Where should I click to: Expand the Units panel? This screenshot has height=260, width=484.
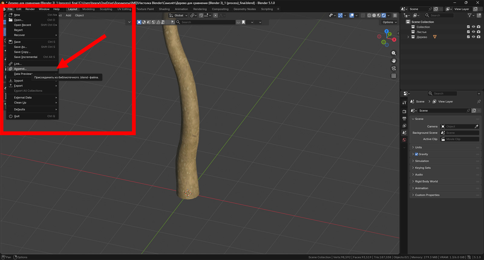[x=418, y=148]
